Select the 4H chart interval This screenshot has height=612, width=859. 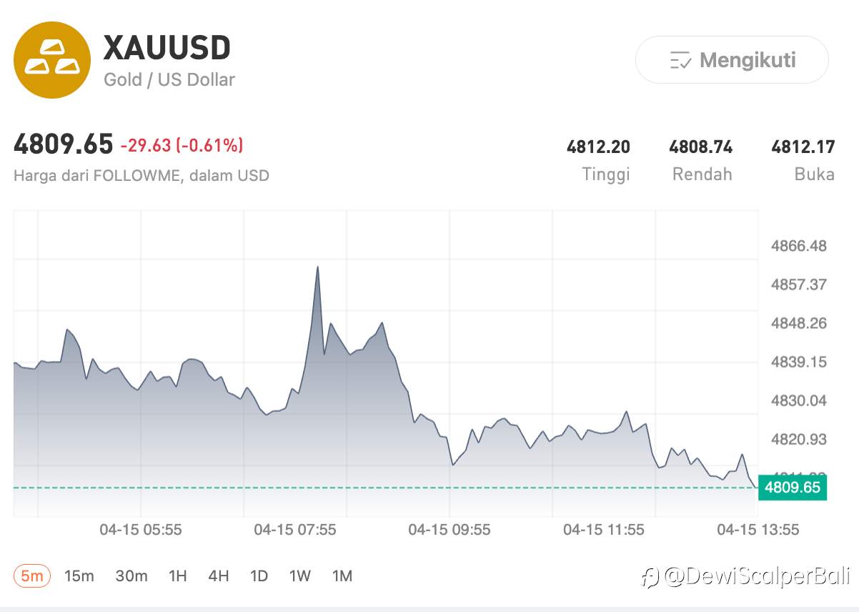point(218,576)
